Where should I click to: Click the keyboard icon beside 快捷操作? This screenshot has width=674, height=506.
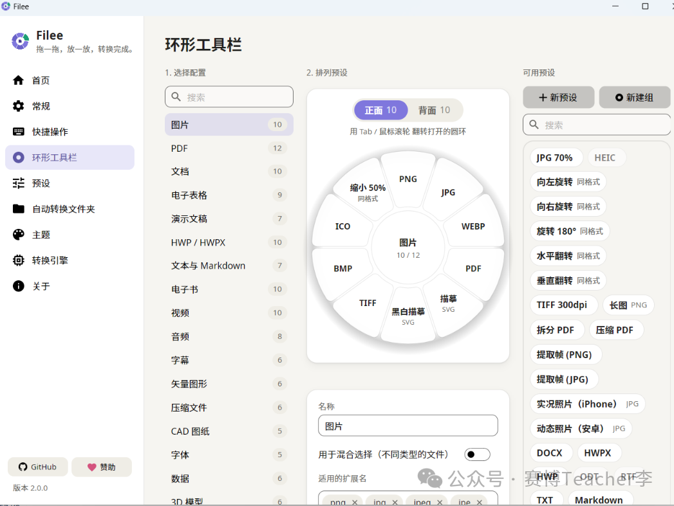(18, 132)
